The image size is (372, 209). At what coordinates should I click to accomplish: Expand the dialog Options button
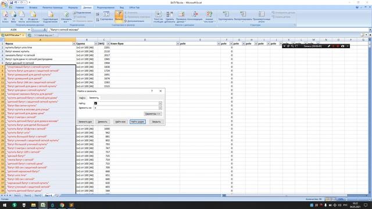pyautogui.click(x=153, y=114)
